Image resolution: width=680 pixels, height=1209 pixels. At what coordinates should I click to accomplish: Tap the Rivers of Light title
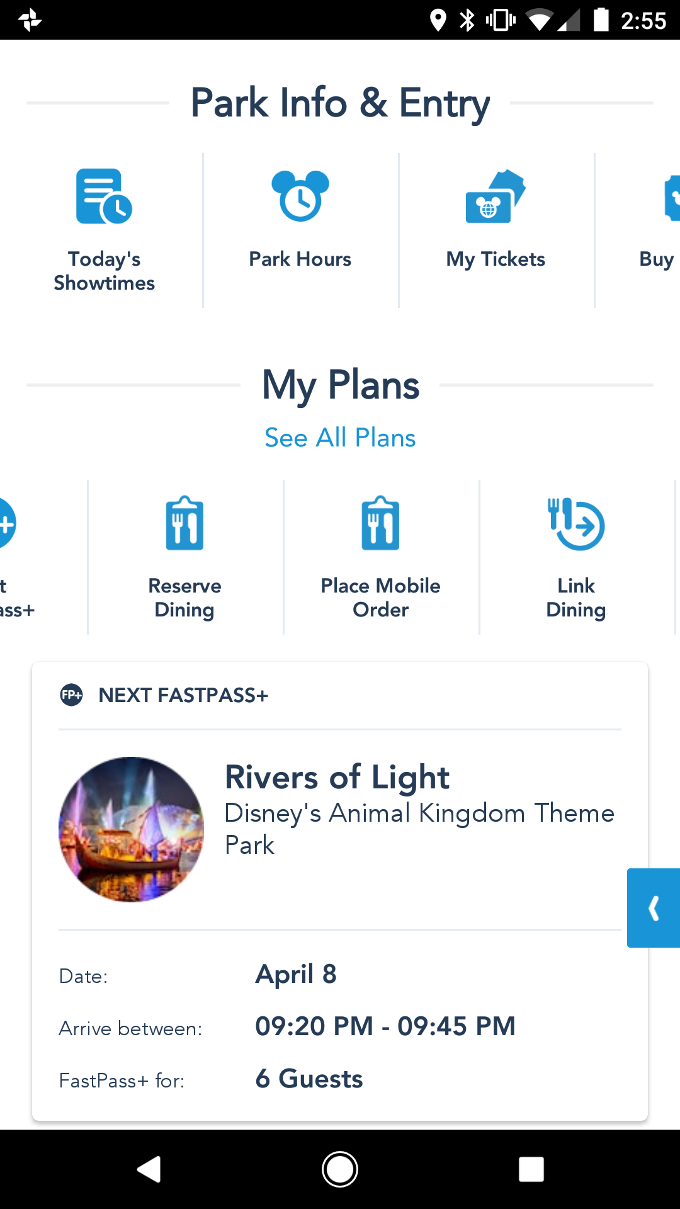(337, 777)
